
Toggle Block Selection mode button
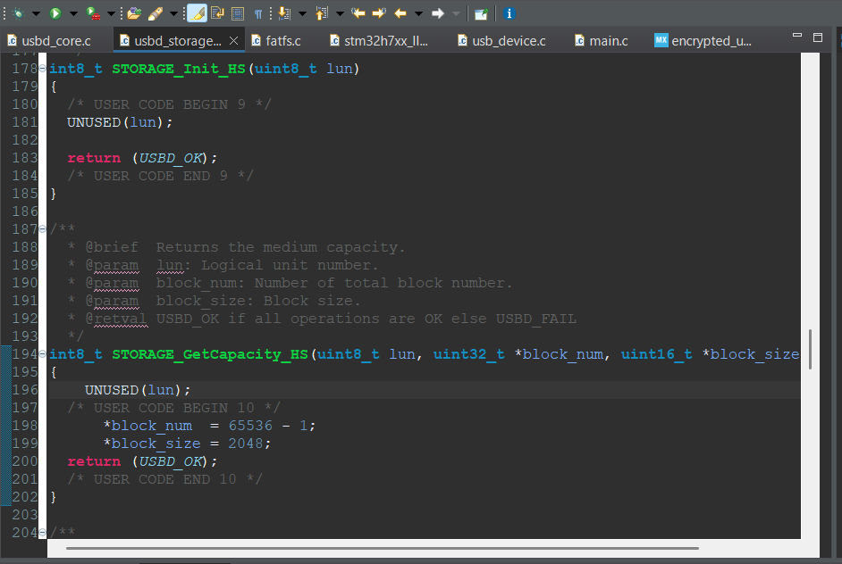[x=238, y=13]
